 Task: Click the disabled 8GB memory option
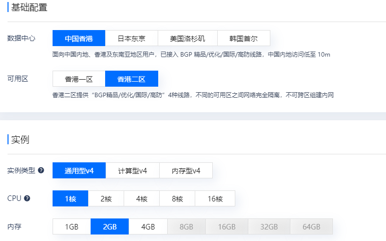coord(186,226)
